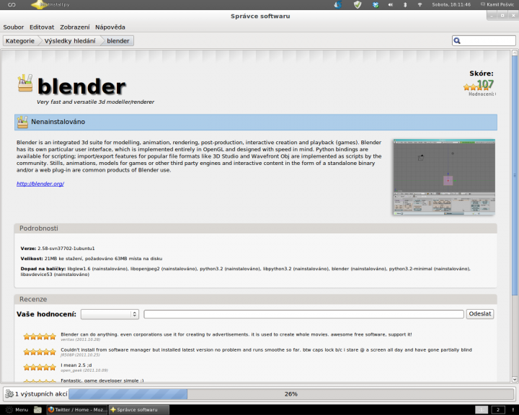Click the mintinstall.py panel item
The height and width of the screenshot is (415, 519).
point(50,4)
